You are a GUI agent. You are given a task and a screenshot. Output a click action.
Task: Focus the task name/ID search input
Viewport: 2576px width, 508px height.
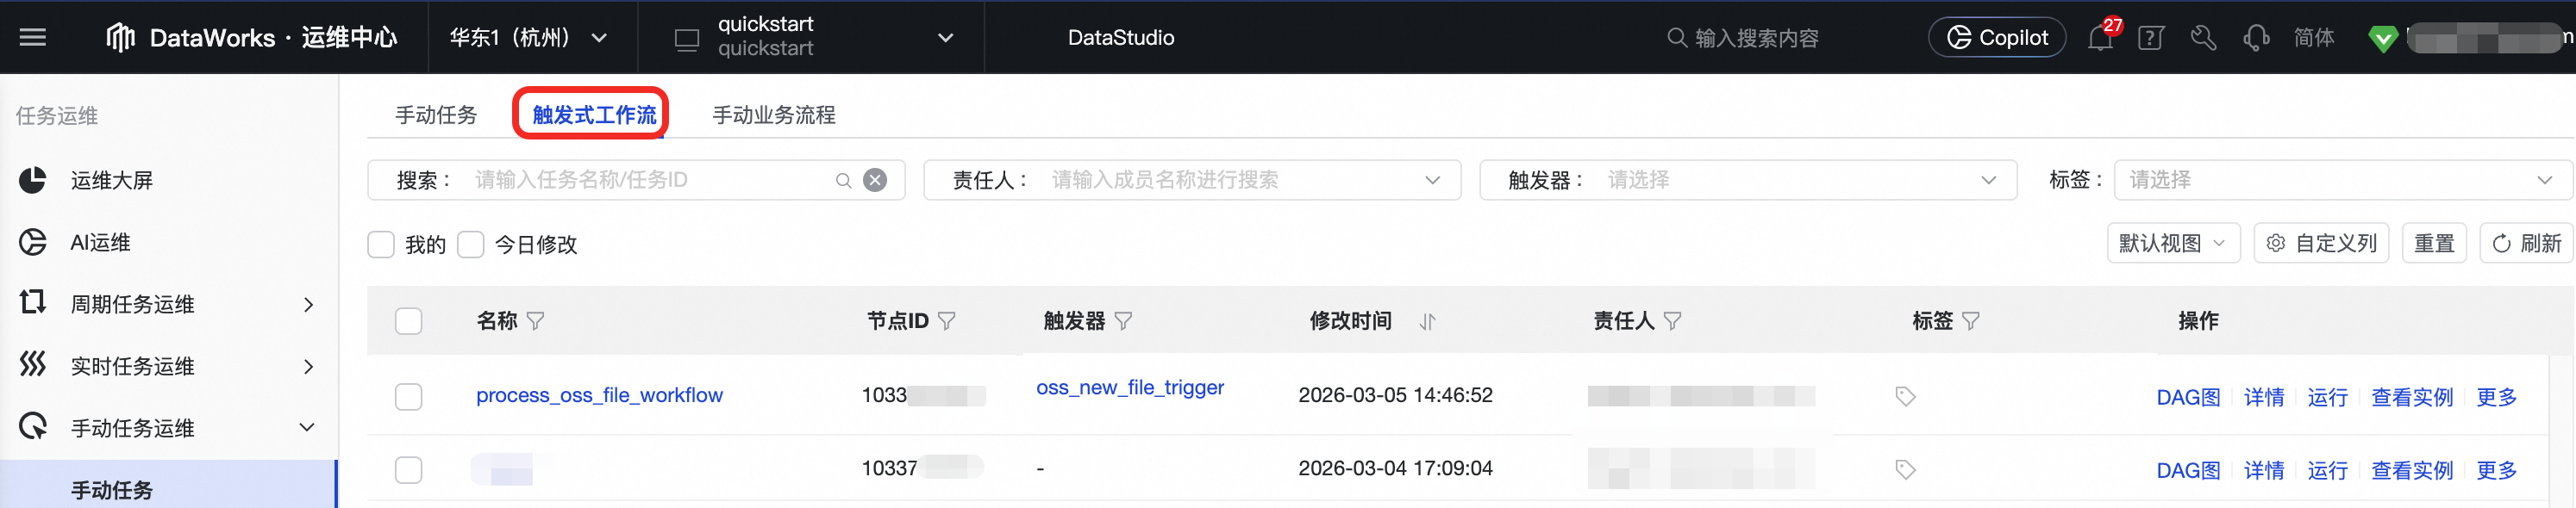(x=650, y=180)
